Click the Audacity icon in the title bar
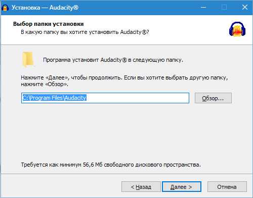Viewport: 253px width, 198px height. [x=5, y=8]
